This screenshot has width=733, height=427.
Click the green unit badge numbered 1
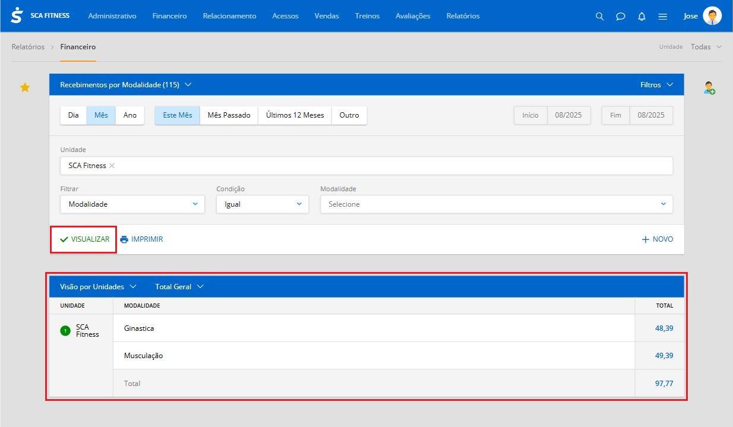point(65,331)
